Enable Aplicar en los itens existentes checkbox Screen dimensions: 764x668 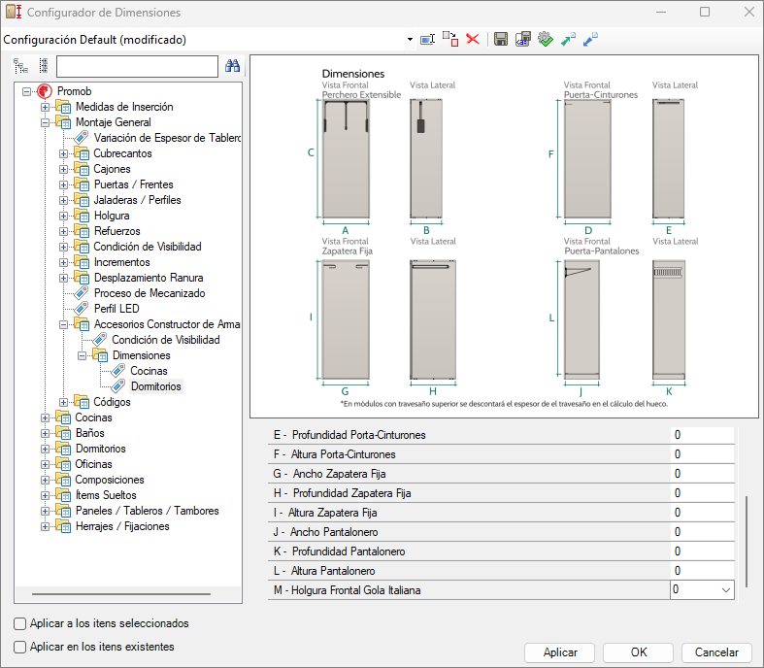click(20, 647)
